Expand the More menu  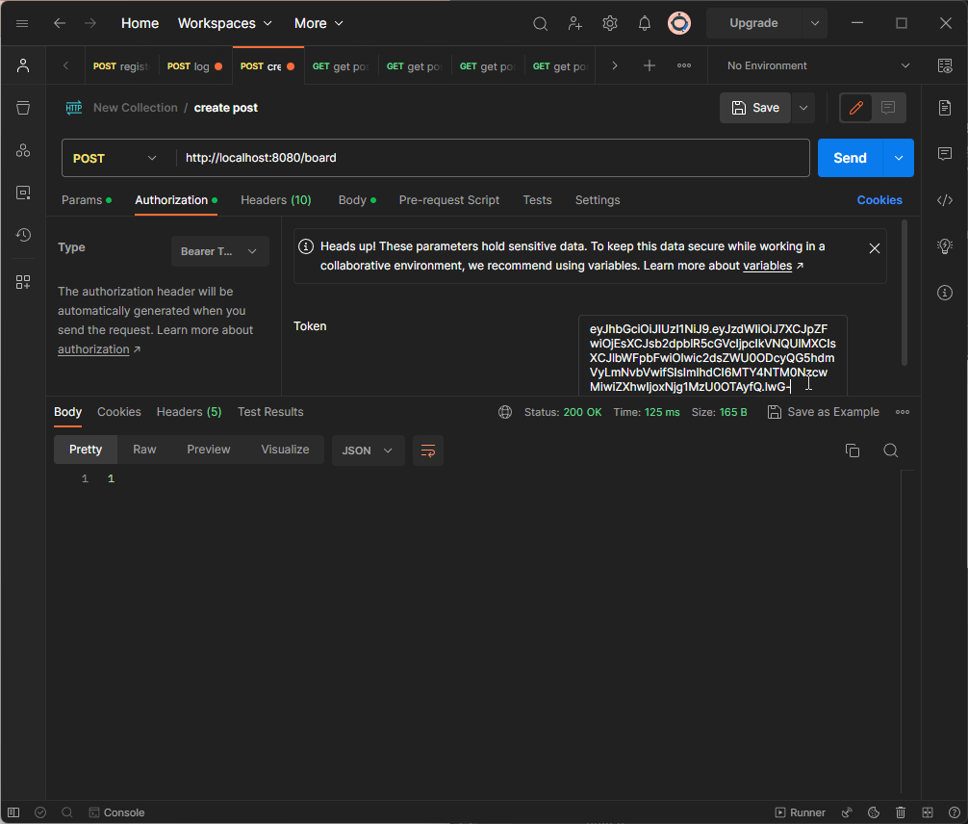tap(318, 23)
